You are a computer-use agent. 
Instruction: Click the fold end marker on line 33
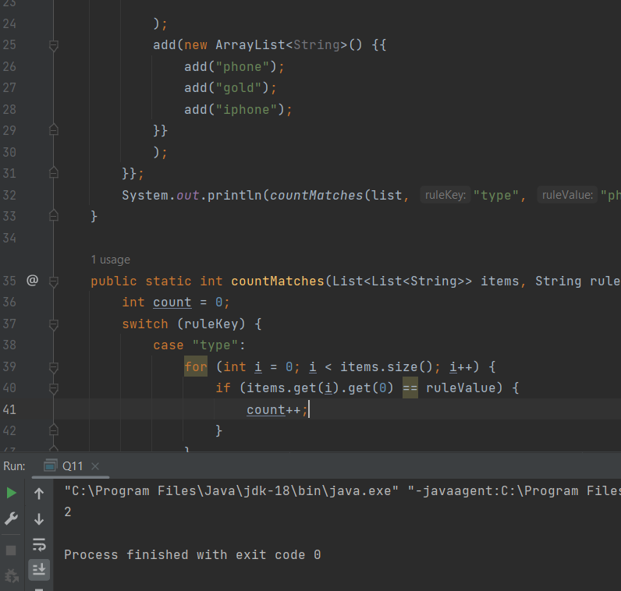point(54,216)
